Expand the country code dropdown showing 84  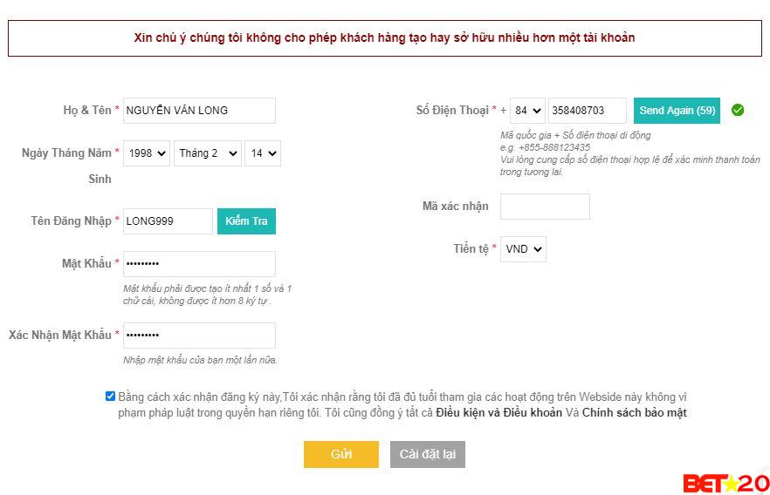527,111
